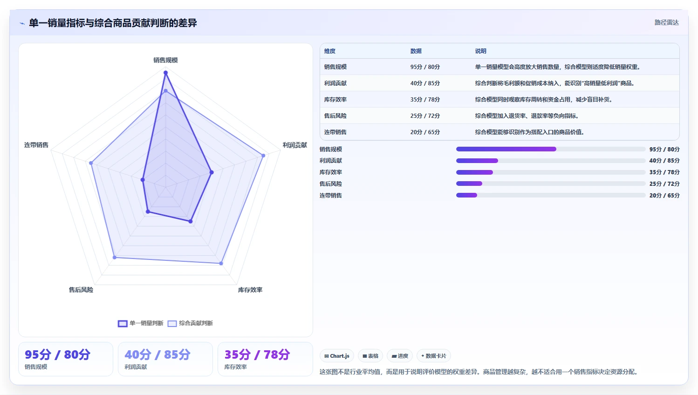Click the light 综合贡献 point on 售后风险 axis
The height and width of the screenshot is (395, 698).
pos(115,258)
